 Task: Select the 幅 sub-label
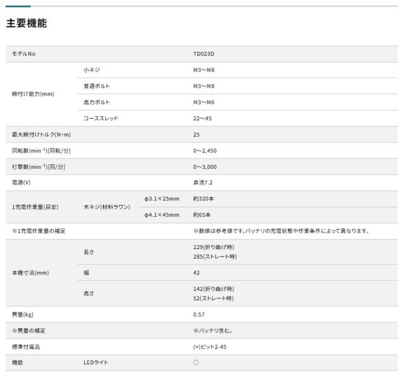(x=86, y=273)
